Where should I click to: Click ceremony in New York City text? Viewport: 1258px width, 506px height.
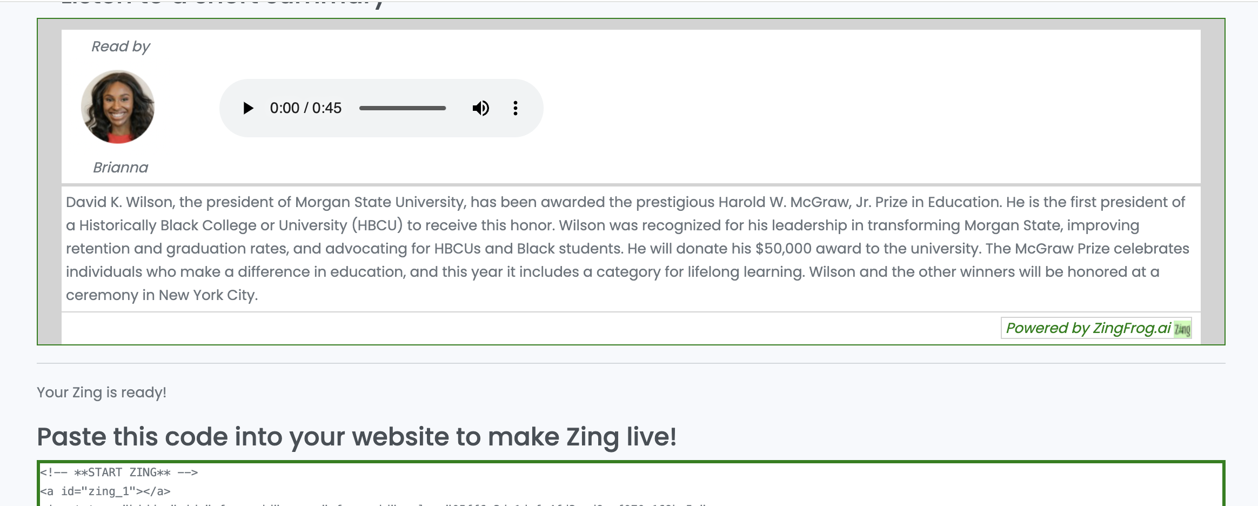click(x=162, y=295)
